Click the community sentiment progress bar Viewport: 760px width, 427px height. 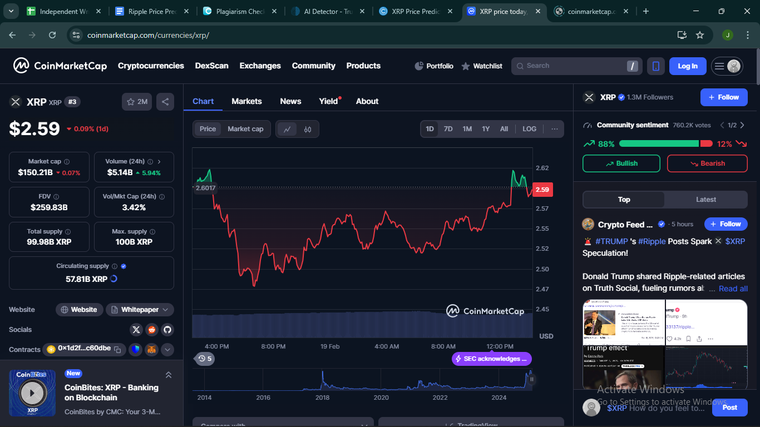(665, 143)
